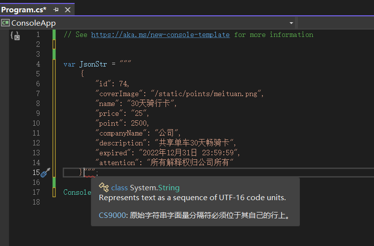374x246 pixels.
Task: Close the Program.cs tab
Action: click(x=68, y=10)
